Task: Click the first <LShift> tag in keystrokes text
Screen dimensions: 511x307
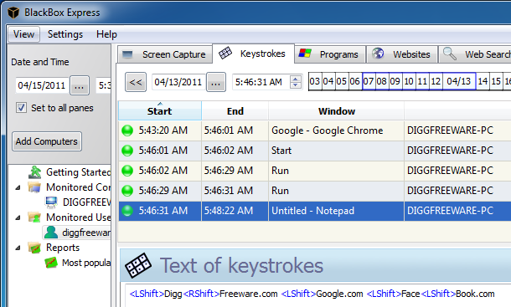Action: coord(147,294)
